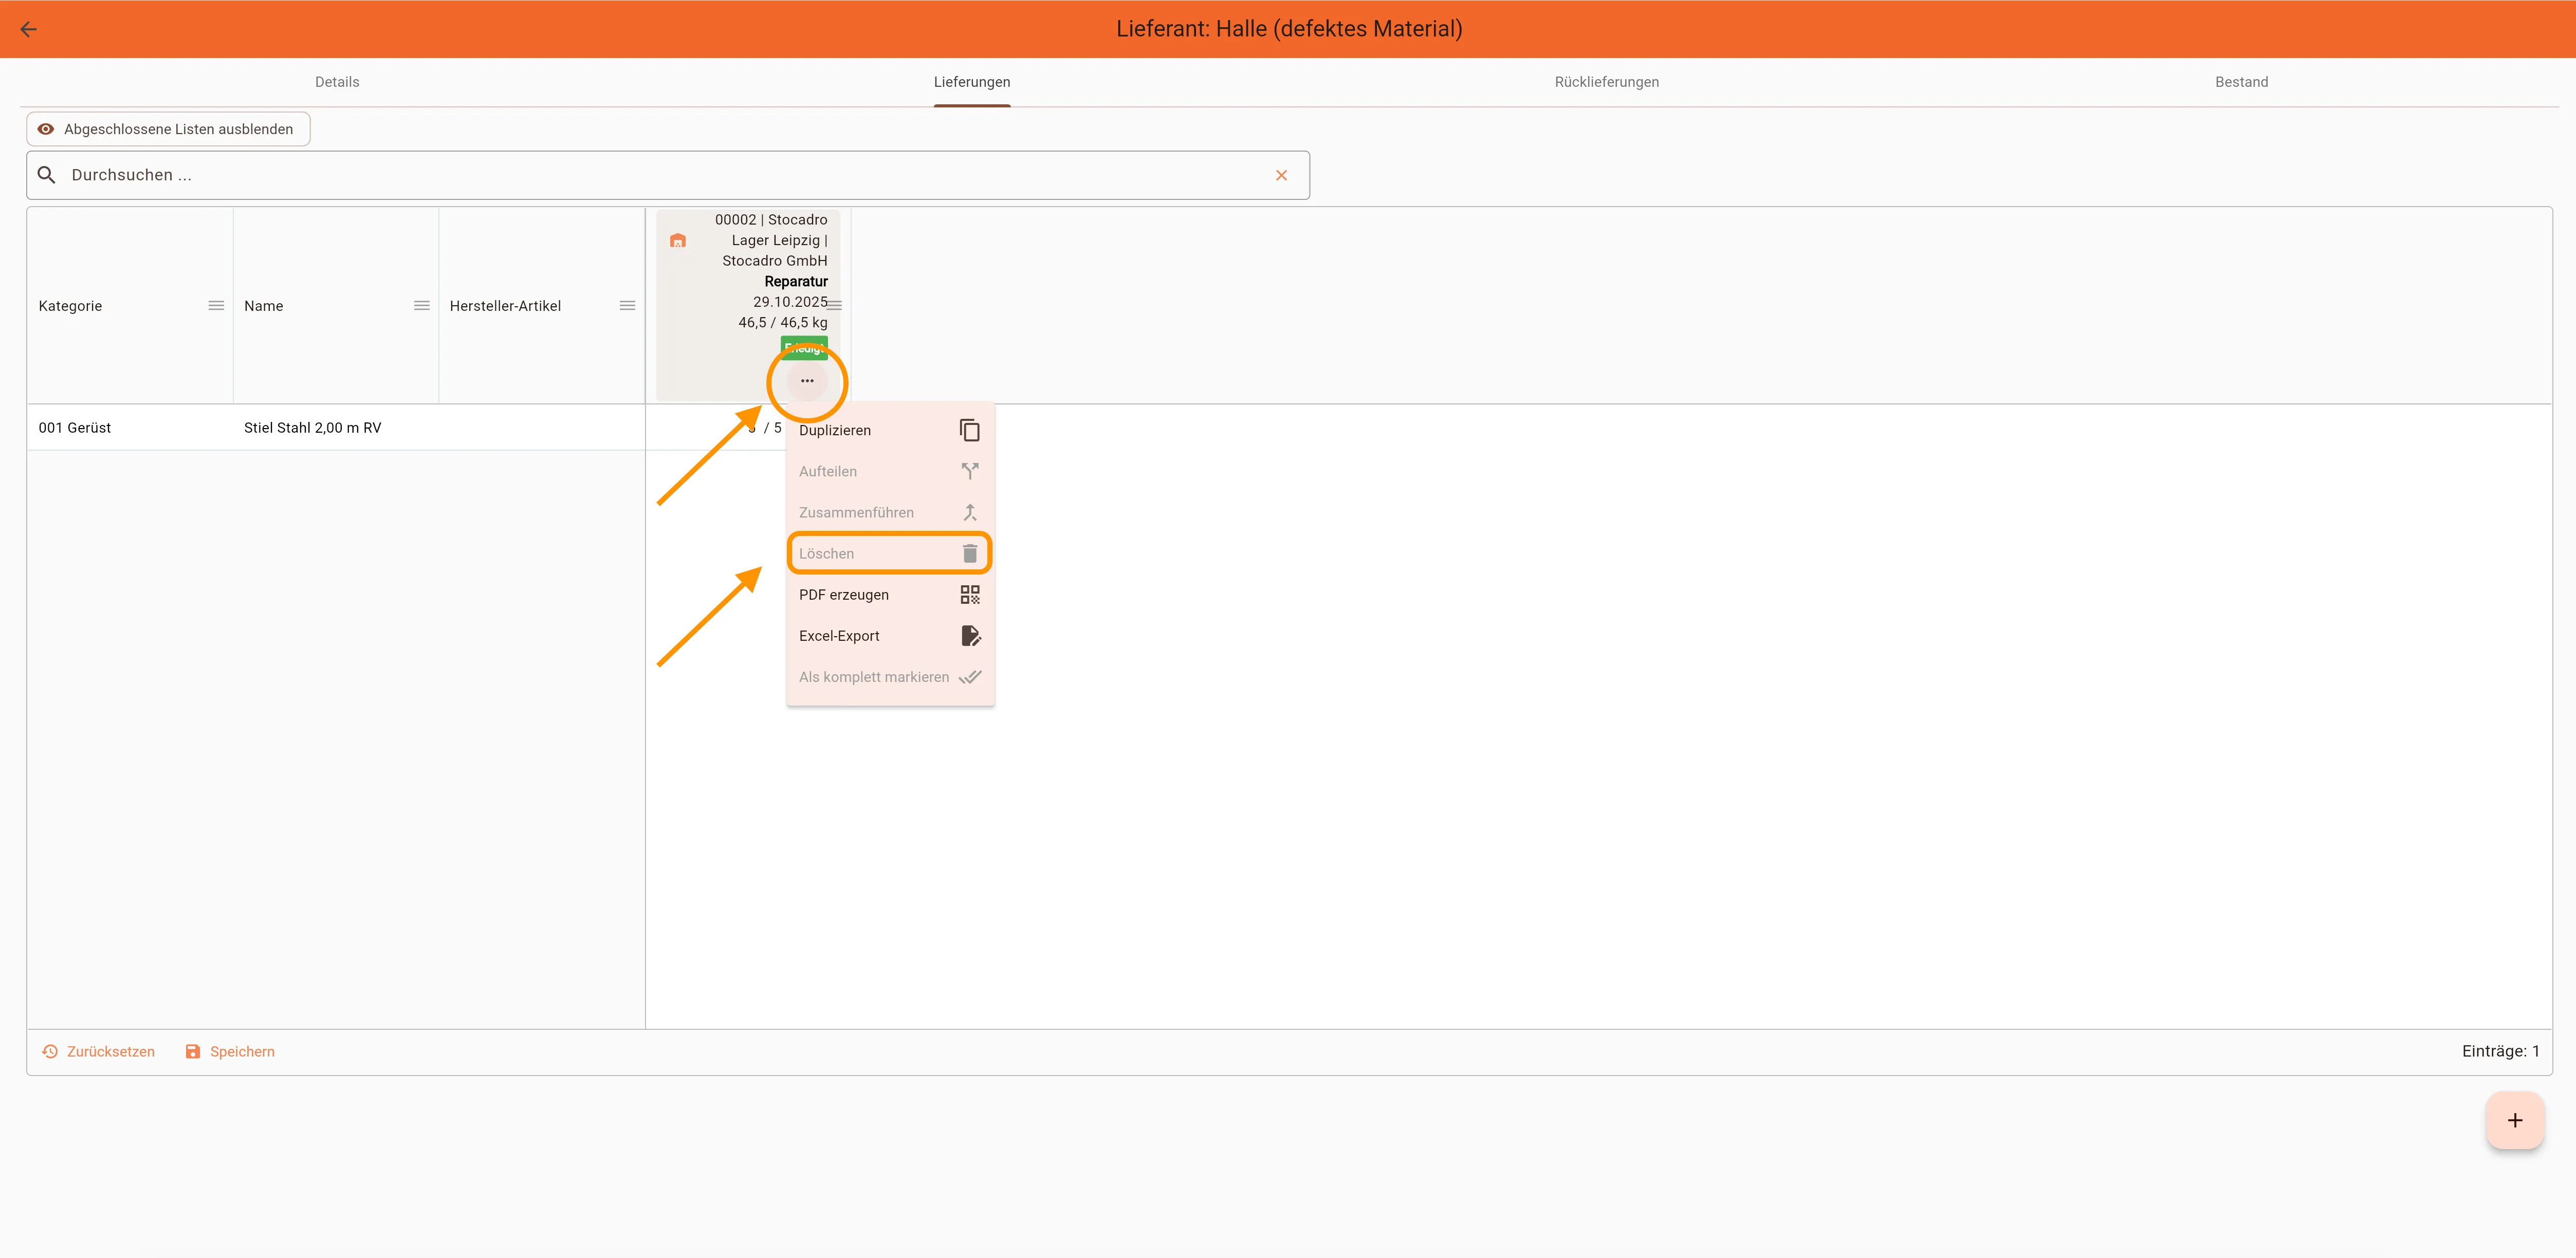Click into the Durchsuchen search field
Screen dimensions: 2576x1258
pos(660,175)
